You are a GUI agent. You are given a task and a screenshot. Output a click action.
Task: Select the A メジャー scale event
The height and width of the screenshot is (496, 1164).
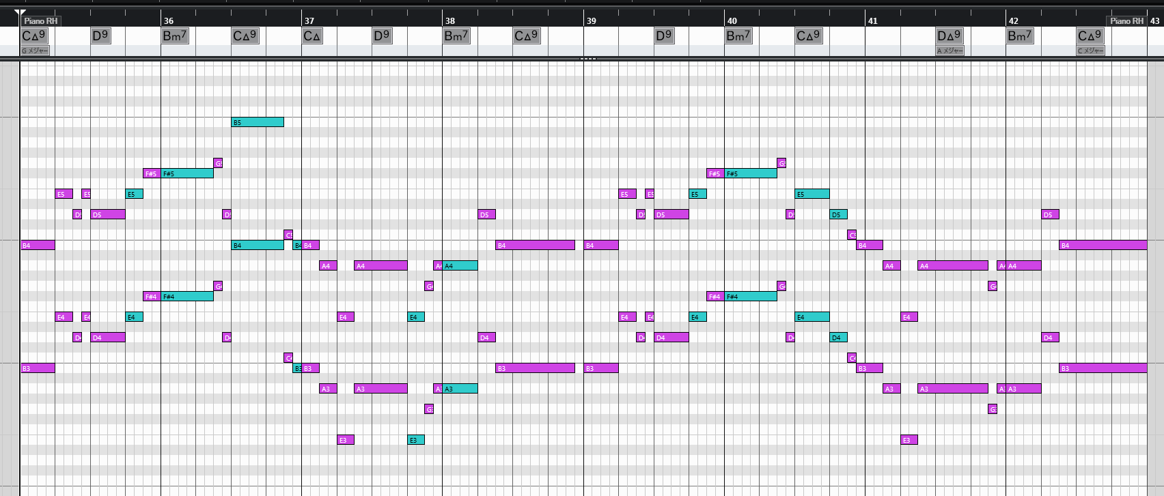[x=950, y=51]
